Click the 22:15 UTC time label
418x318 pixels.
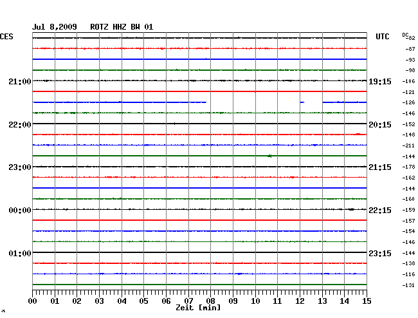tap(380, 210)
